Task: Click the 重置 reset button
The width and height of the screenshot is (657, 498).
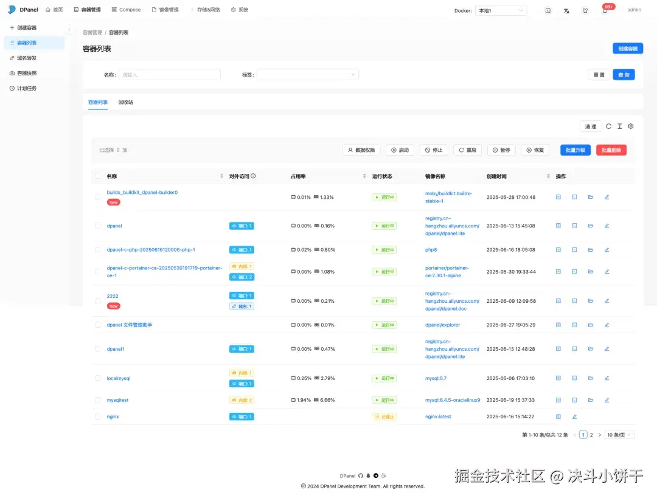Action: [599, 75]
